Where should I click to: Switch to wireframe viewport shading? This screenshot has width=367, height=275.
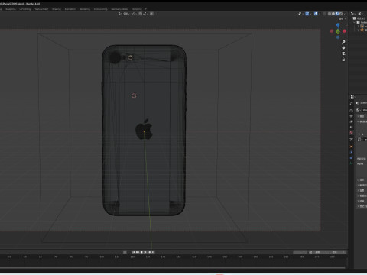click(330, 14)
